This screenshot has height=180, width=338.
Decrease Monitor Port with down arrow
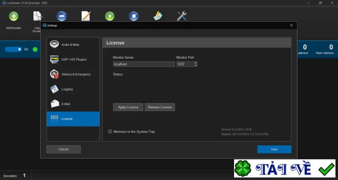(196, 65)
